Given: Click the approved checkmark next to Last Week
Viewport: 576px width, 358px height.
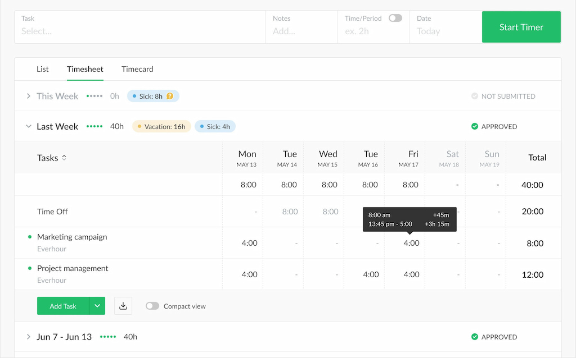Looking at the screenshot, I should 475,126.
